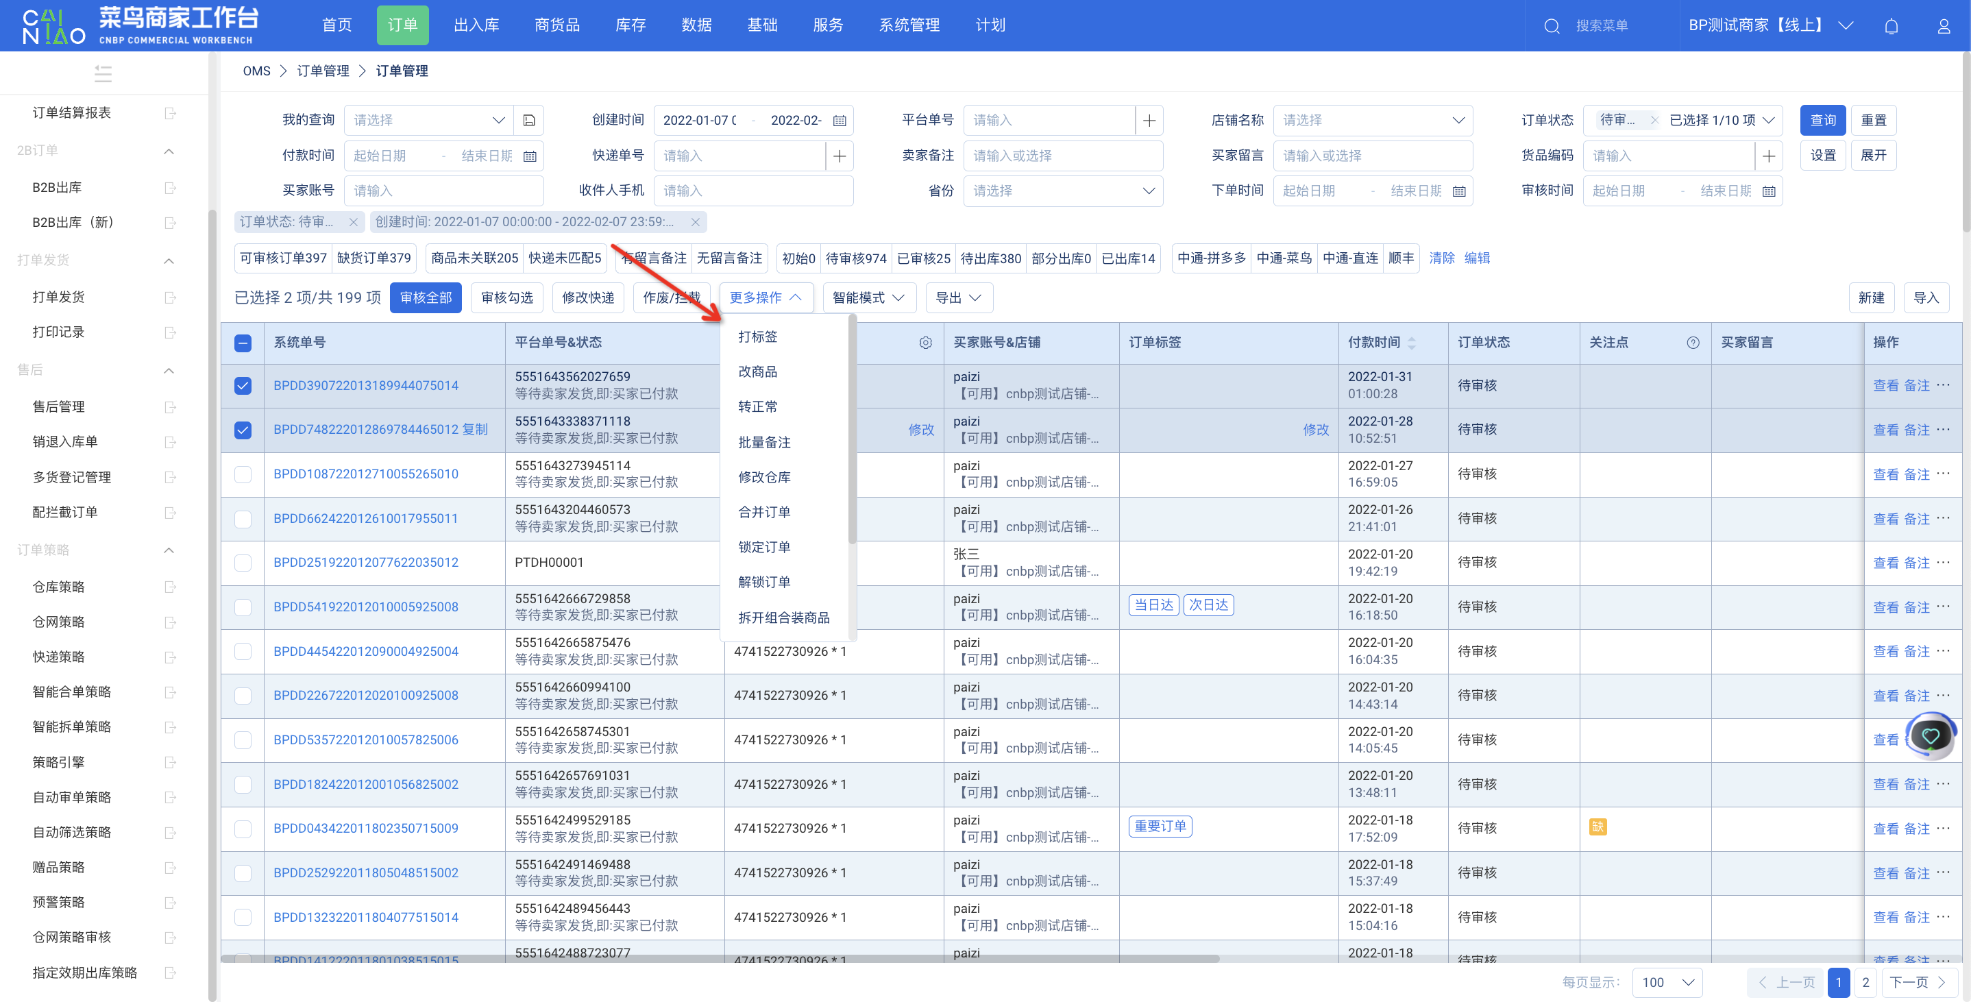Open 仓库策略 in new tab icon

(171, 587)
